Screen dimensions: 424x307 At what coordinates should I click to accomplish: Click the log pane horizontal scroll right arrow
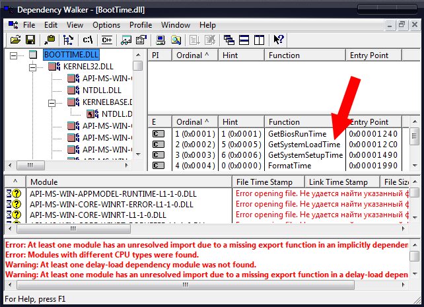pyautogui.click(x=403, y=285)
